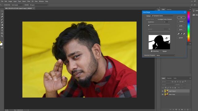Switch to the Swatches tab
The height and width of the screenshot is (111, 198).
(169, 10)
